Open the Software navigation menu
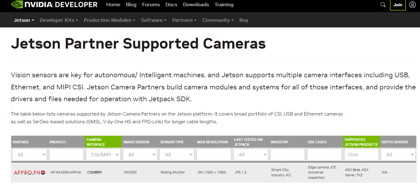420x185 pixels. point(154,20)
